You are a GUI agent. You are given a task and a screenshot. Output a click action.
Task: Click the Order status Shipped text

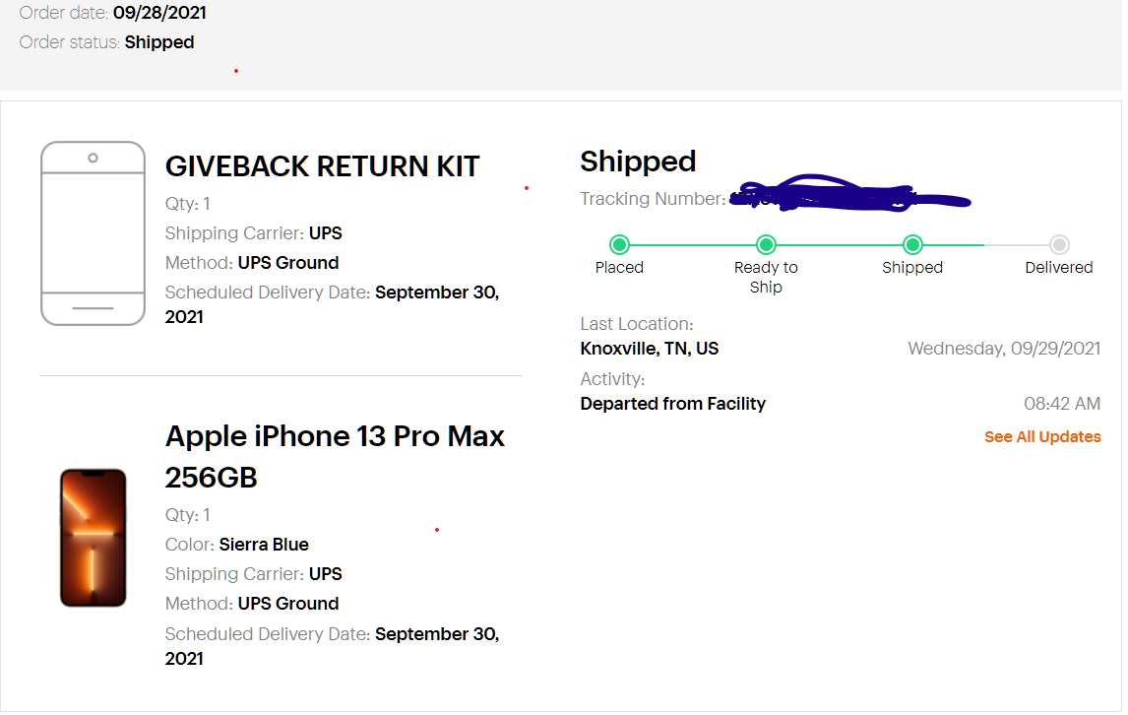(x=159, y=42)
